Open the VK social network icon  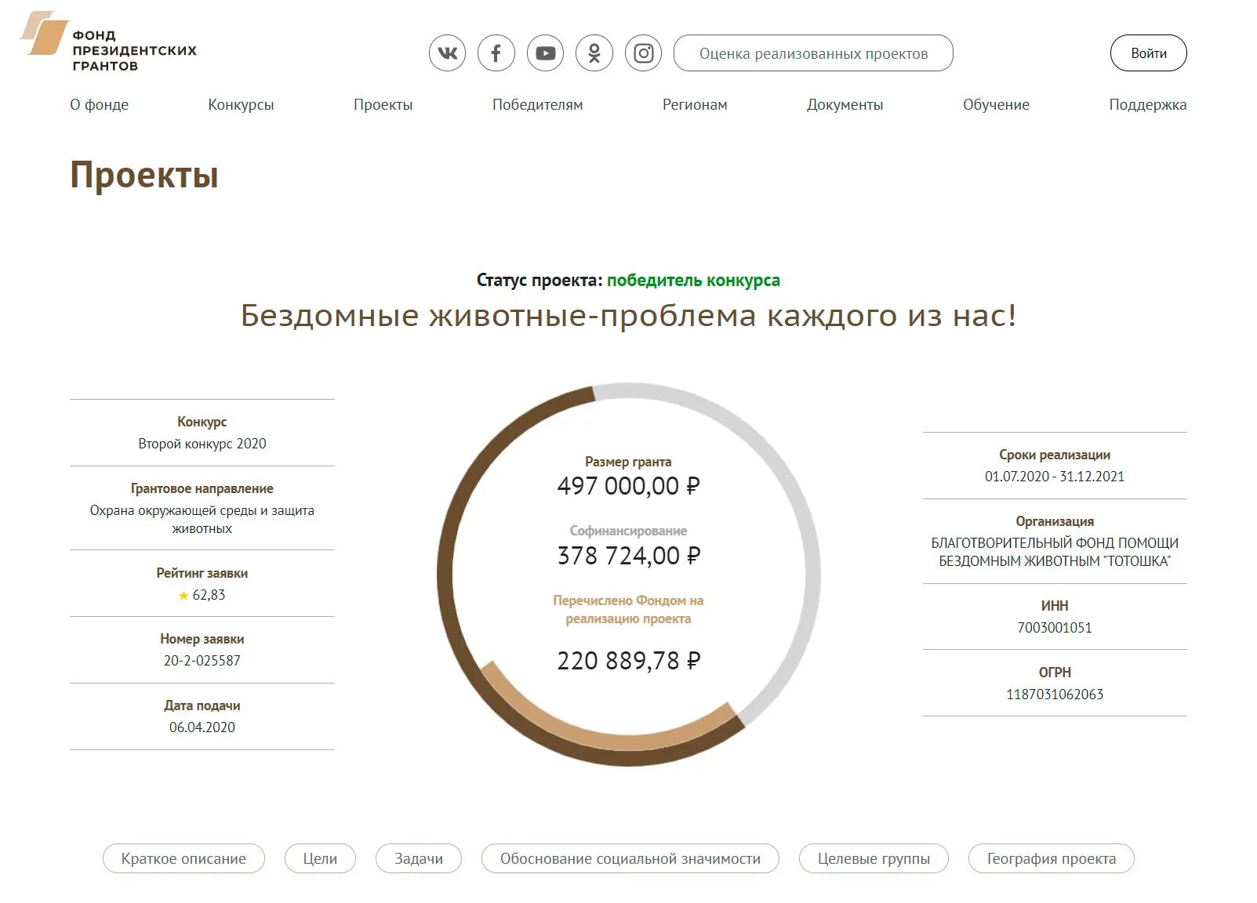(x=447, y=53)
